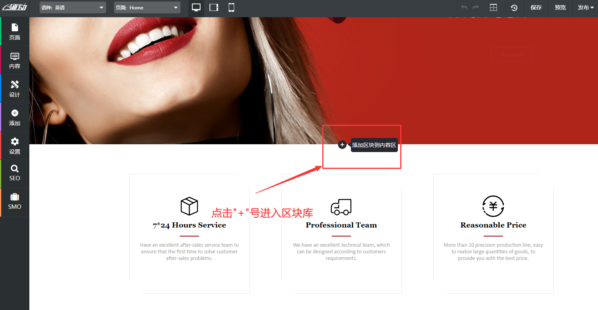Expand the 语种 language dropdown
The width and height of the screenshot is (598, 310).
coord(73,7)
